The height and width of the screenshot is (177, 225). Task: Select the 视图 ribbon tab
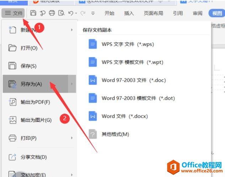pyautogui.click(x=217, y=13)
